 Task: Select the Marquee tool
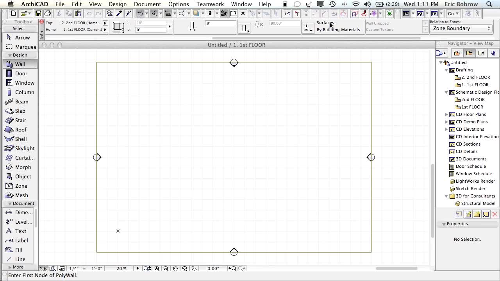[20, 47]
